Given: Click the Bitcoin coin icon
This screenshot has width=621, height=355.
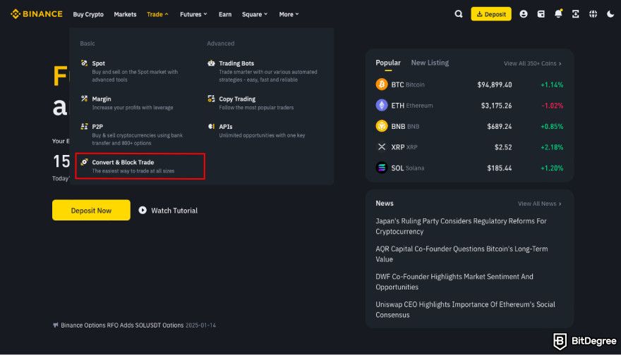Looking at the screenshot, I should (381, 85).
